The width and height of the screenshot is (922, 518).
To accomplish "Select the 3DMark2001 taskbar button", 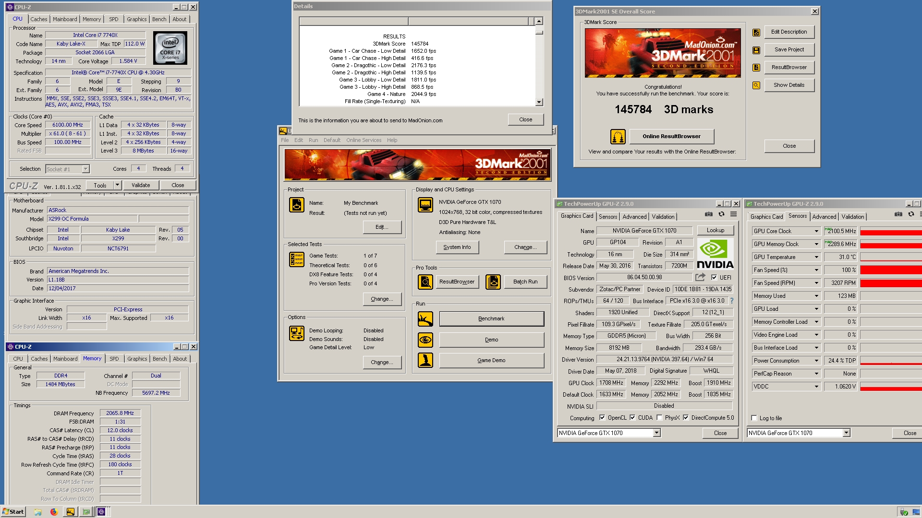I will 71,512.
